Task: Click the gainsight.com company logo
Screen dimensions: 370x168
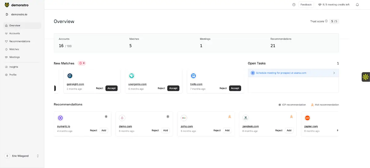Action: click(x=70, y=76)
